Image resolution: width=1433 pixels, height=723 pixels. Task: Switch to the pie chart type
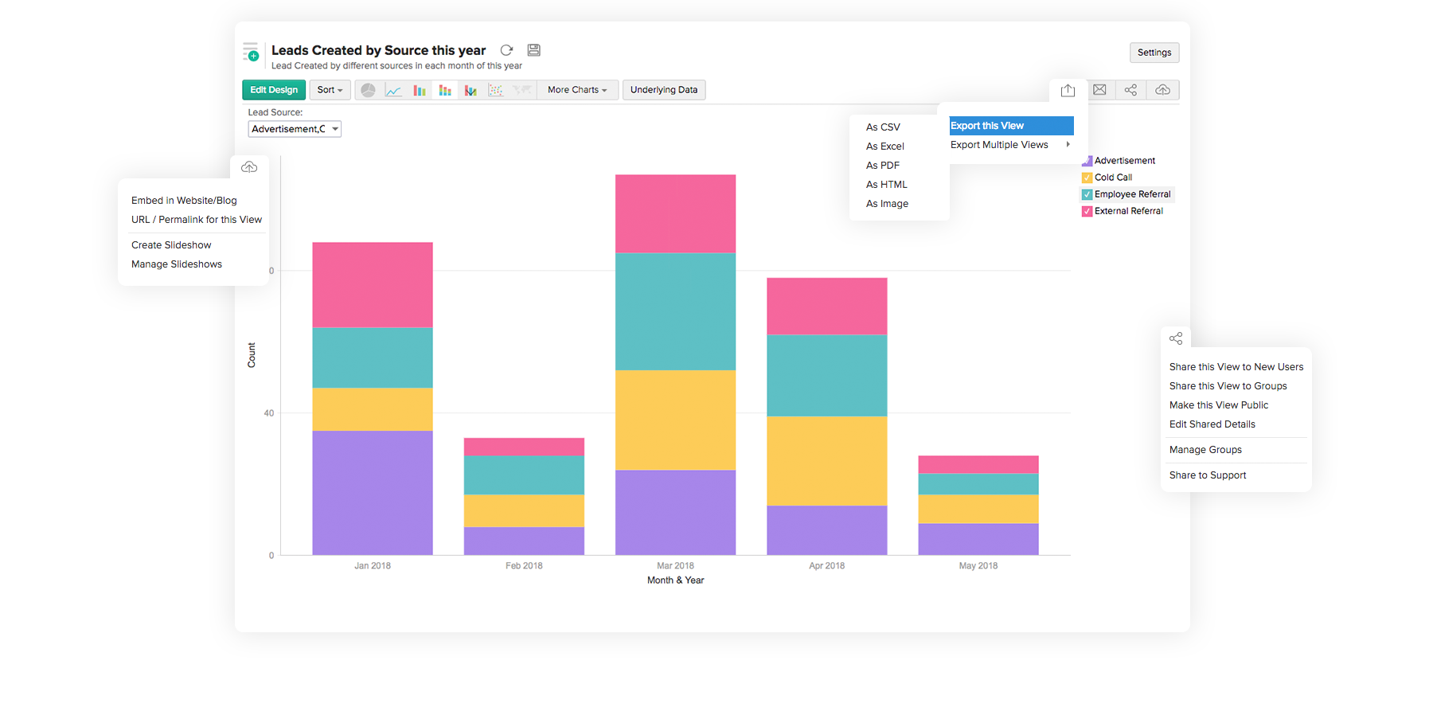coord(368,90)
